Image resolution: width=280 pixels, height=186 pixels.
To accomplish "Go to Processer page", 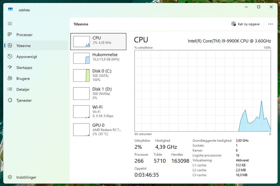I will [36, 35].
